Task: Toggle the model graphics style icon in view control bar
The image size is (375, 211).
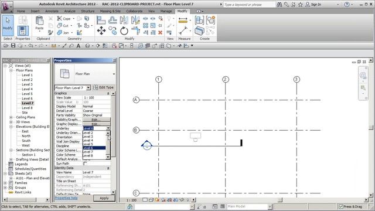Action: click(x=151, y=200)
